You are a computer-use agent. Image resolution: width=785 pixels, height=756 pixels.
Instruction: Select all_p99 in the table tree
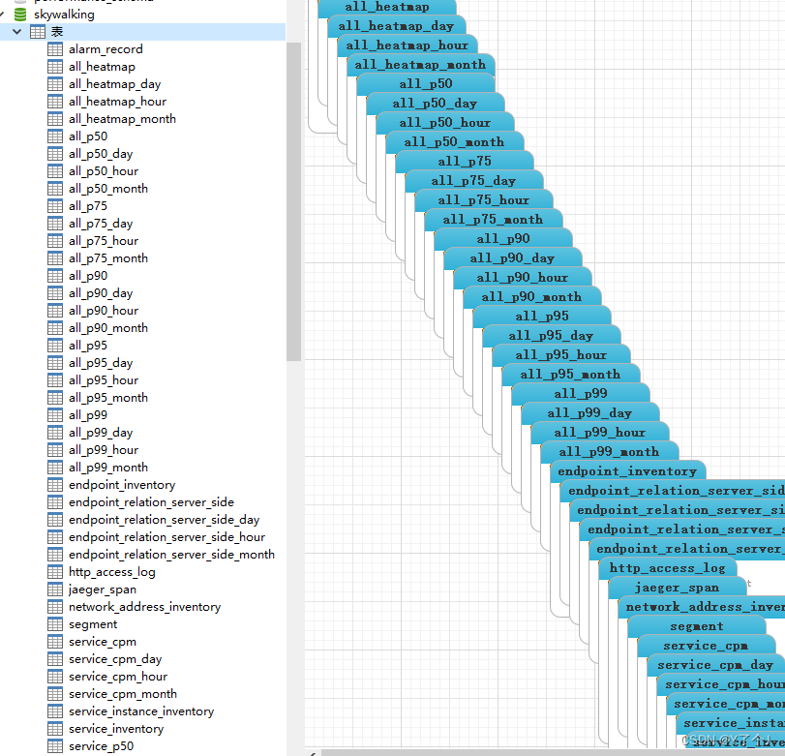[x=88, y=415]
